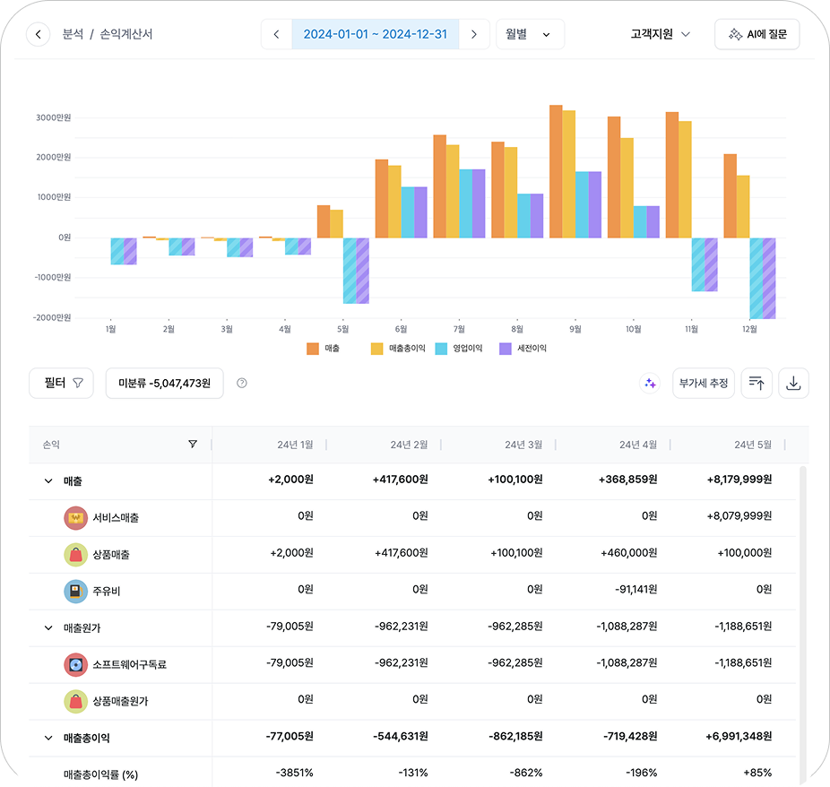Screen dimensions: 830x787
Task: Click the back arrow button
Action: click(x=38, y=35)
